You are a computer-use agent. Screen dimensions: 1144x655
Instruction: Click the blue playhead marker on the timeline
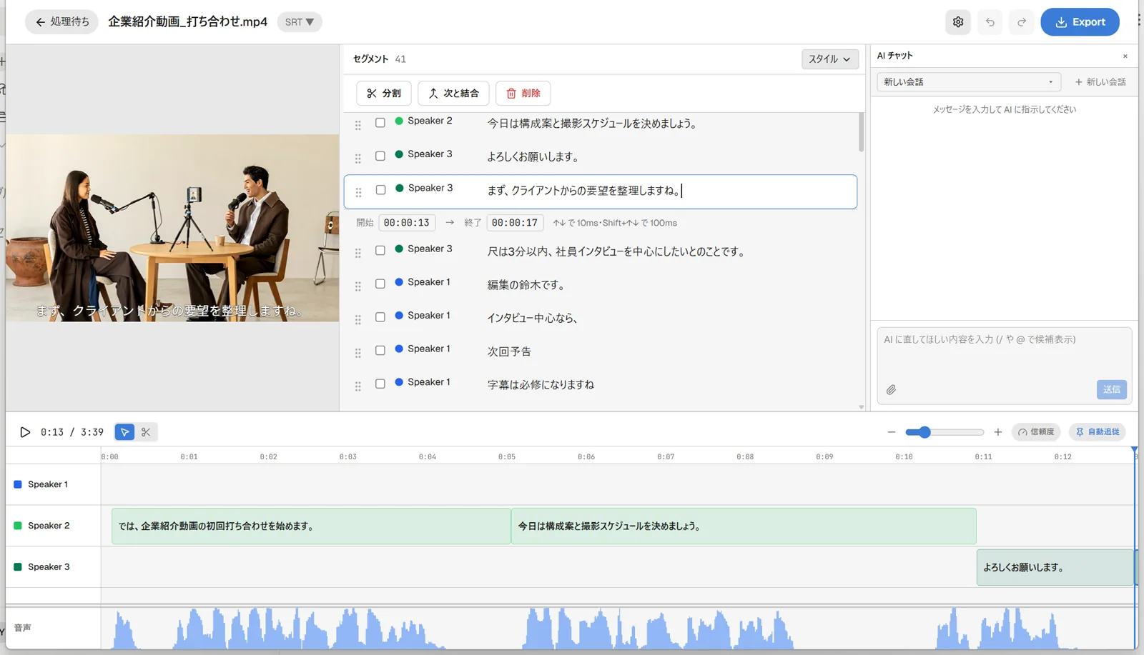(1134, 450)
